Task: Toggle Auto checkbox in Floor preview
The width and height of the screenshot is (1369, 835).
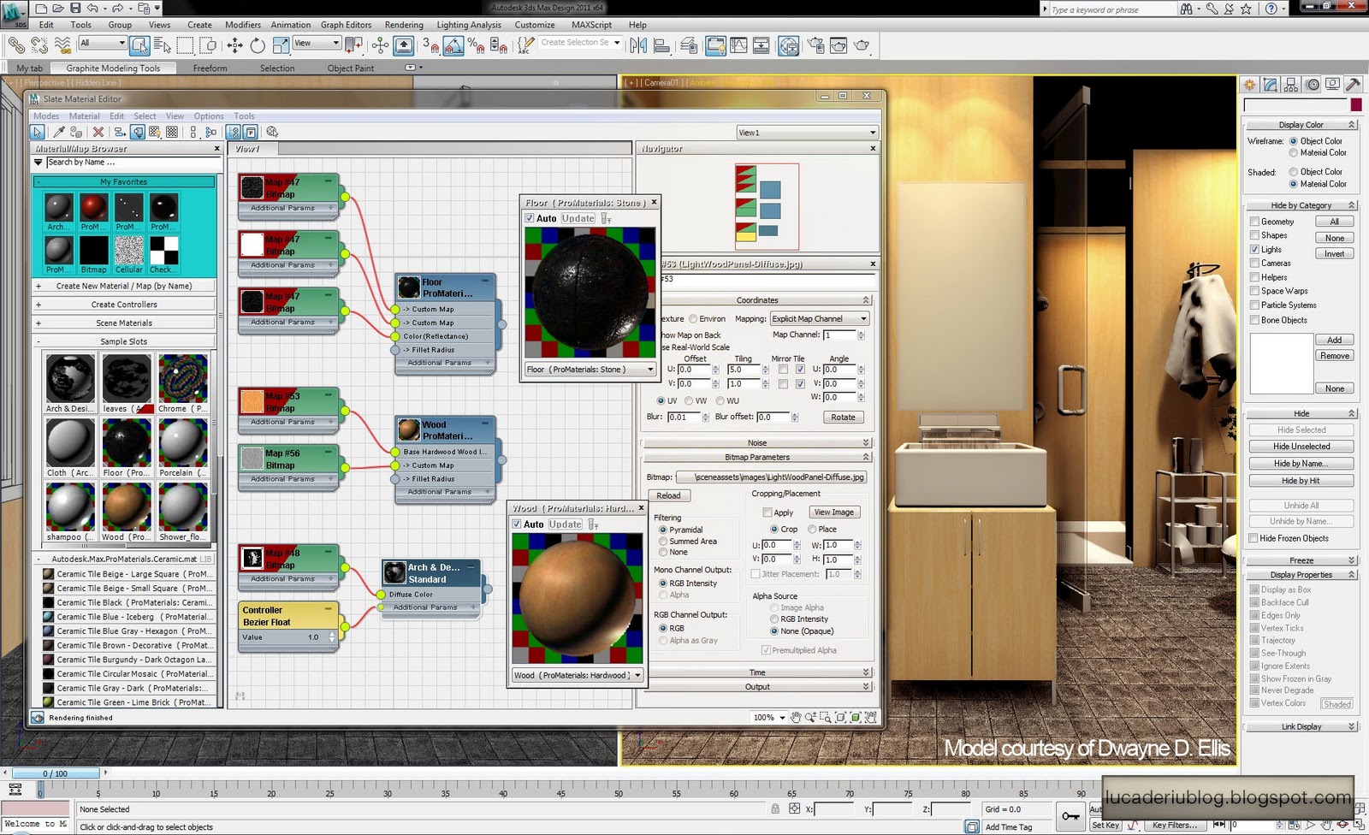Action: coord(530,218)
